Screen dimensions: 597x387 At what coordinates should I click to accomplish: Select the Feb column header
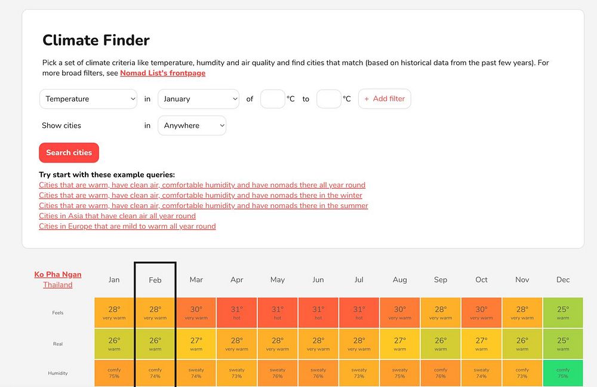[x=155, y=279]
